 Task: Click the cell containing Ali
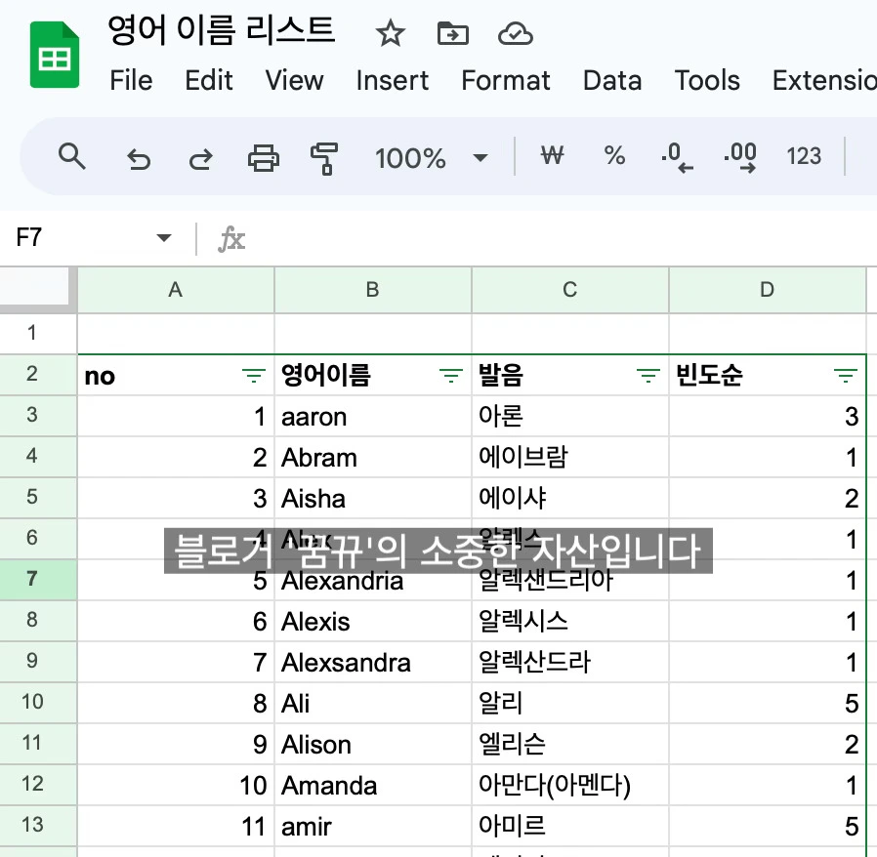(373, 703)
